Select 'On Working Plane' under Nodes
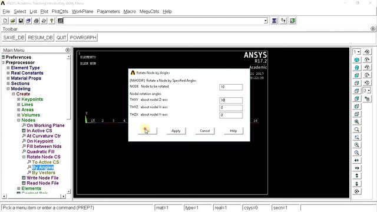The image size is (377, 212). (45, 125)
